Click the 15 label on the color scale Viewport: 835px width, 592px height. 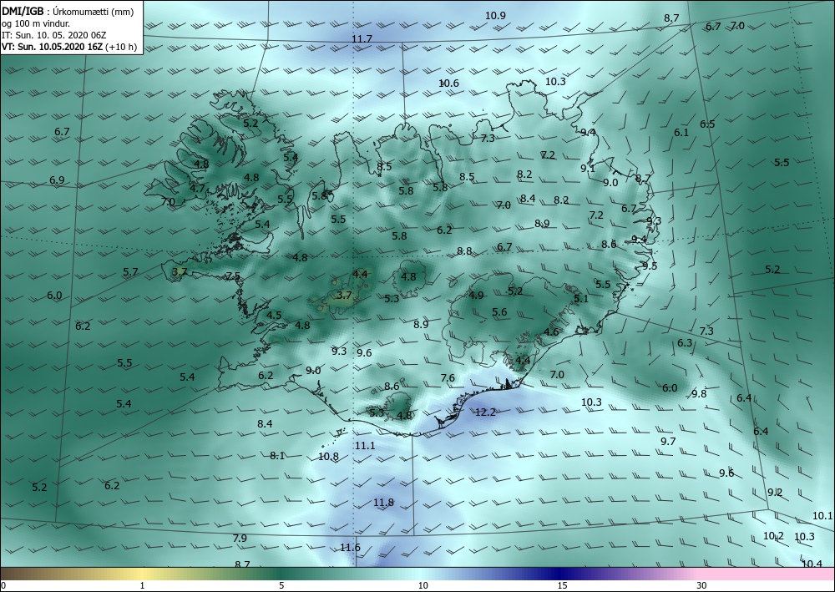click(x=562, y=585)
